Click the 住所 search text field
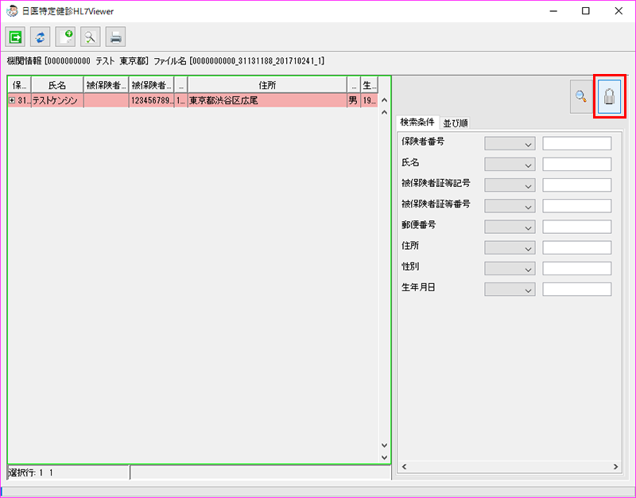This screenshot has width=636, height=498. [576, 247]
